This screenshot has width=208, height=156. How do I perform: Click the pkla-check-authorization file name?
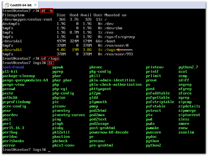pos(115,85)
